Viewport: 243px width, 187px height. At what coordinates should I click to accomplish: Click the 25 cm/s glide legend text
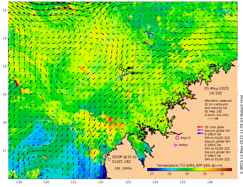click(x=214, y=127)
